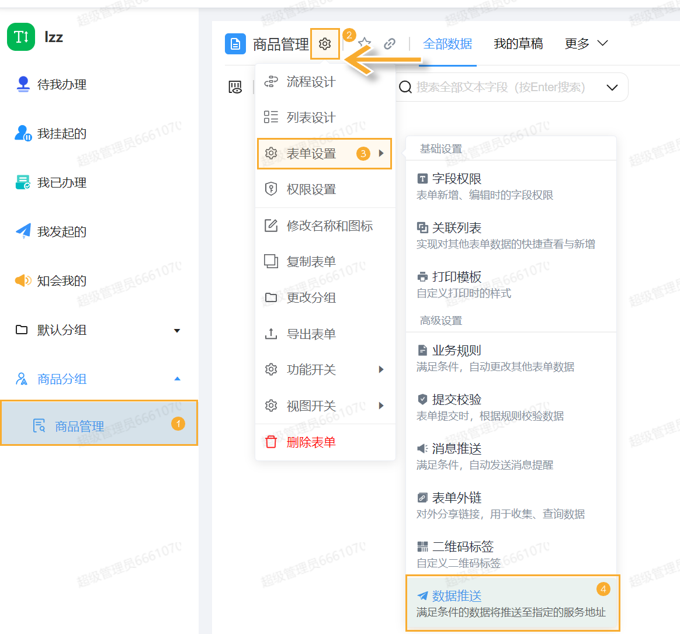Click the 导出表单 export icon
Image resolution: width=680 pixels, height=634 pixels.
click(x=272, y=333)
